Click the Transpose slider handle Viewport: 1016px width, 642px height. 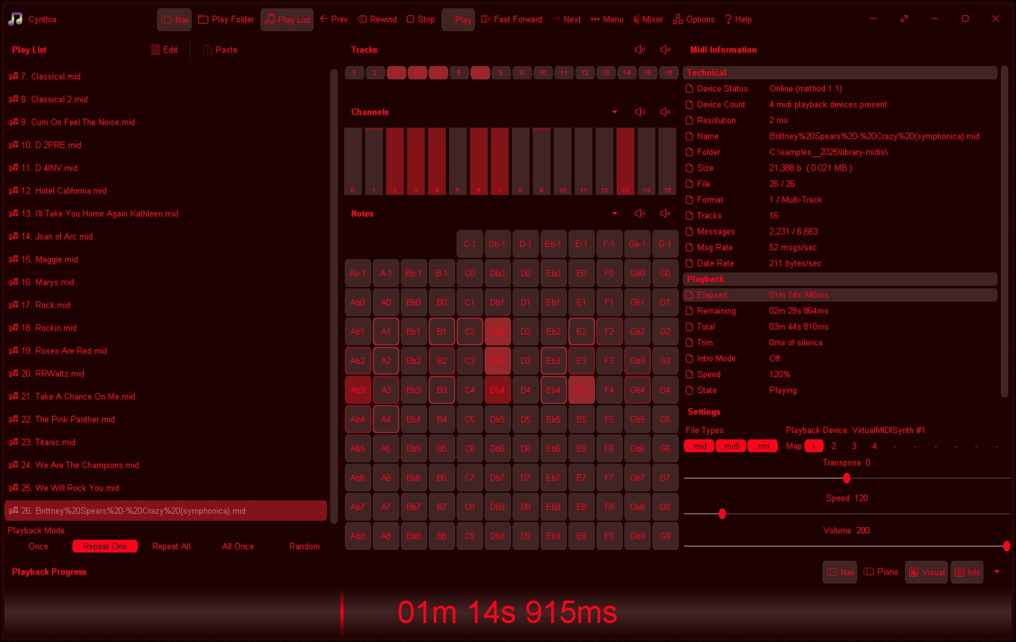click(846, 478)
